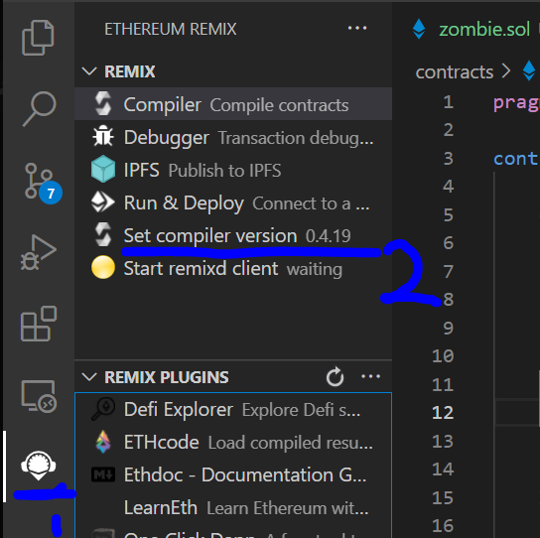This screenshot has height=538, width=540.
Task: Click the yellow remixd client status icon
Action: tap(103, 267)
